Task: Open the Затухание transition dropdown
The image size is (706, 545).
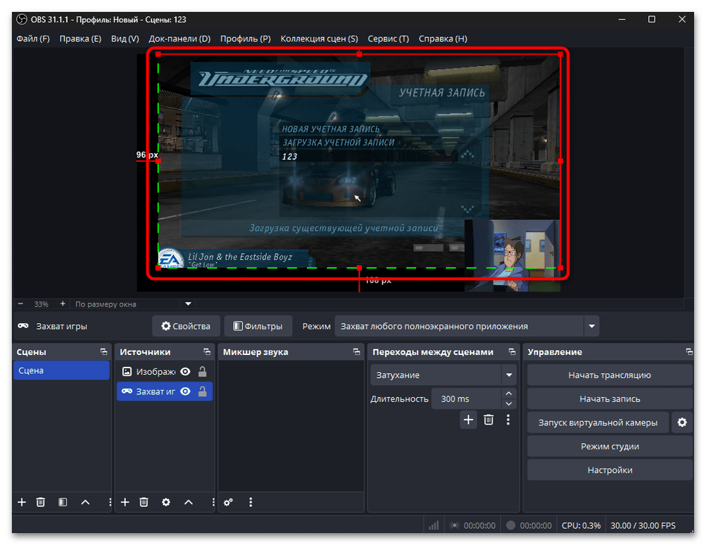Action: (x=508, y=375)
